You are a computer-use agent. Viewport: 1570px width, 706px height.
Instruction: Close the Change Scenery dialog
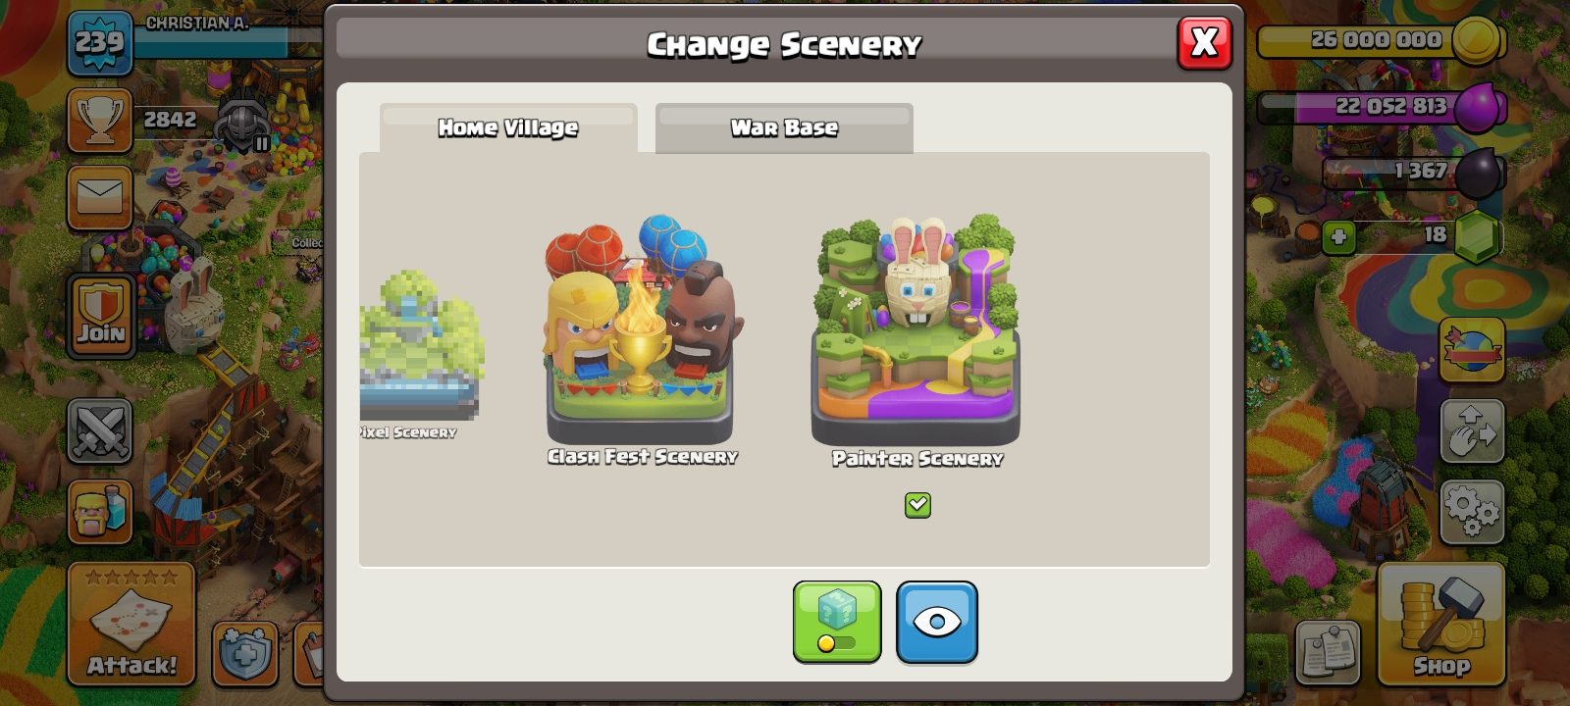[x=1204, y=43]
